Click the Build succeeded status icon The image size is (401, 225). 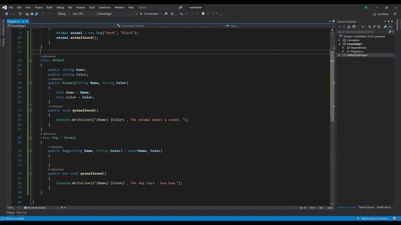3,219
